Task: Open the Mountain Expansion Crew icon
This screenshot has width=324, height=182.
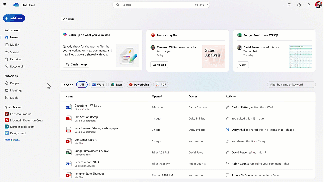Action: [7, 120]
